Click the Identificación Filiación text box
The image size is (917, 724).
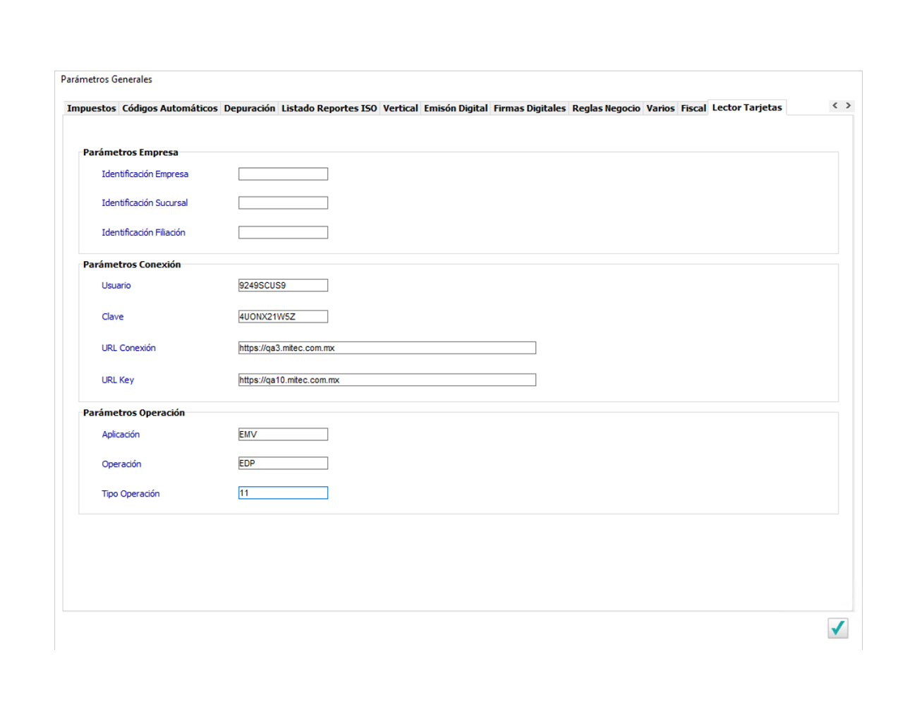tap(283, 233)
